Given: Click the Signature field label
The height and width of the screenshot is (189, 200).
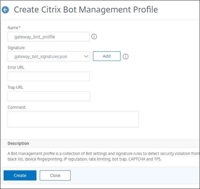Looking at the screenshot, I should click(x=16, y=48).
